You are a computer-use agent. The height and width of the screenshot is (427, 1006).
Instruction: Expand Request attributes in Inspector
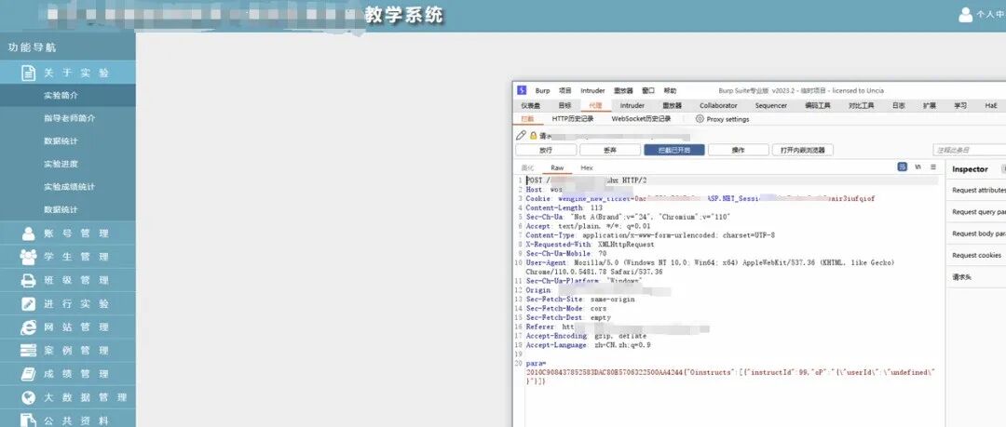coord(976,191)
